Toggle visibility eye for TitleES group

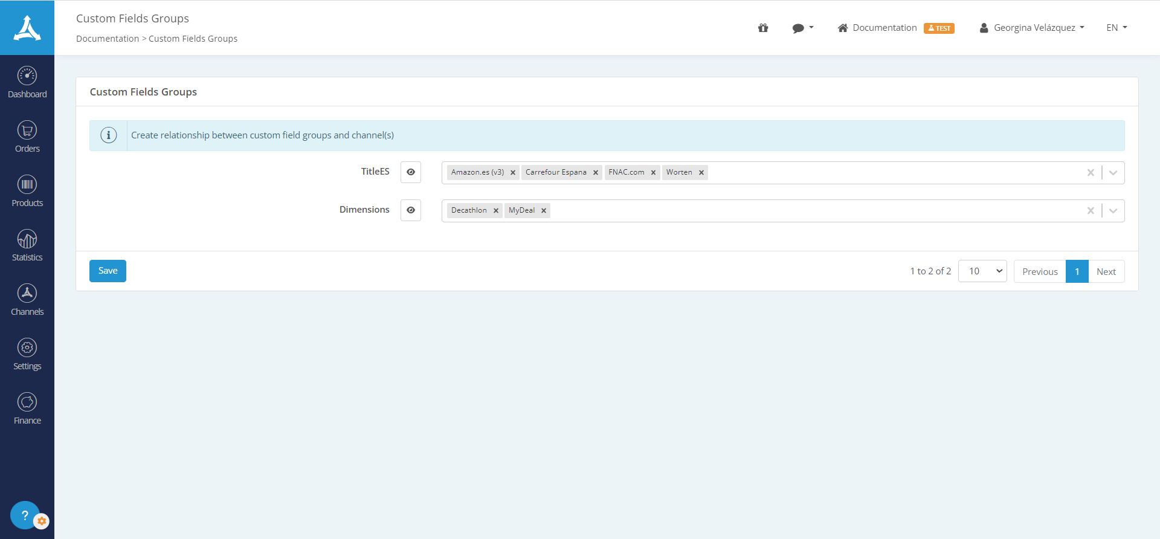point(411,172)
